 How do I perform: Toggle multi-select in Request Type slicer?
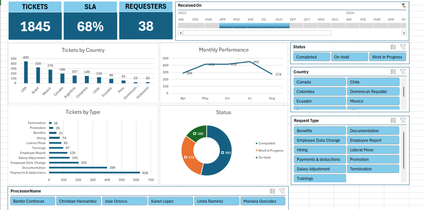[393, 120]
